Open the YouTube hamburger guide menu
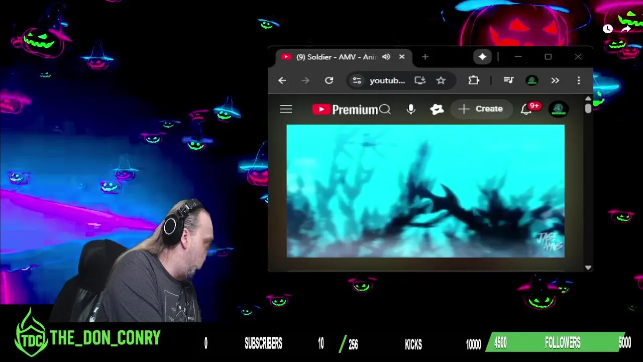This screenshot has height=362, width=643. click(286, 109)
